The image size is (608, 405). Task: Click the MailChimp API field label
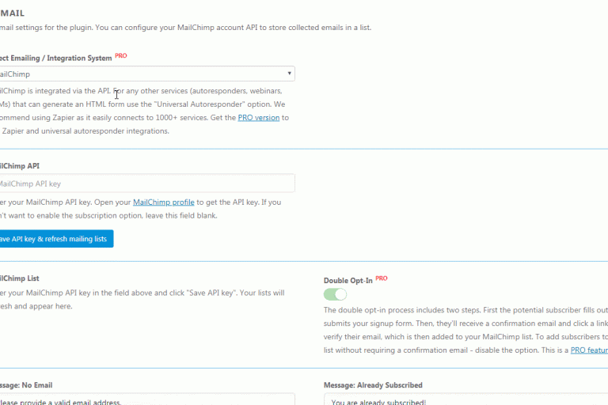[19, 166]
